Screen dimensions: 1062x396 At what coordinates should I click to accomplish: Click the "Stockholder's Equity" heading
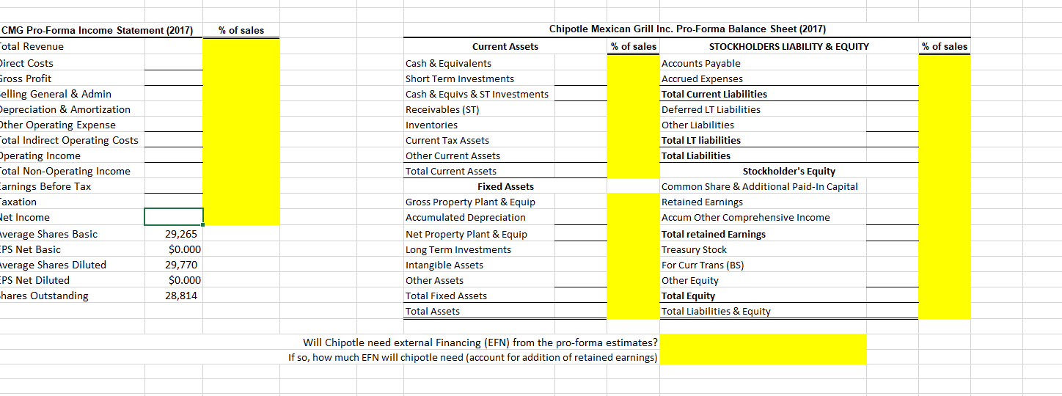[789, 171]
